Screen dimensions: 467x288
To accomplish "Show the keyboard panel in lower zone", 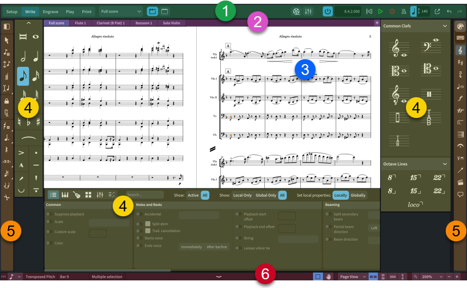I will (65, 195).
